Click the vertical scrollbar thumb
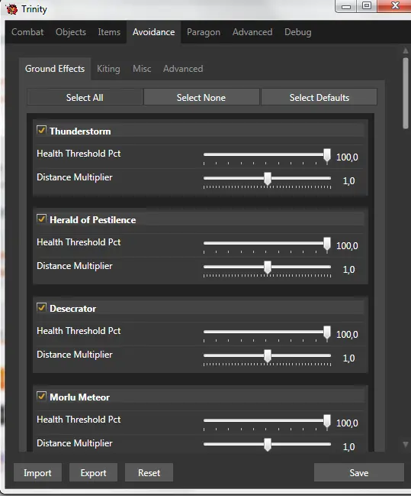Image resolution: width=411 pixels, height=496 pixels. 406,93
